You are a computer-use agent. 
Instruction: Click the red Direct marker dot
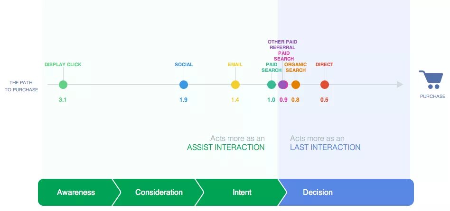325,85
